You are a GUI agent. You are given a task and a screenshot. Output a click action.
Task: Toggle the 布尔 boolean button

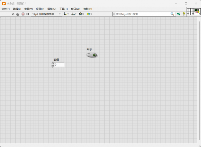tap(92, 55)
